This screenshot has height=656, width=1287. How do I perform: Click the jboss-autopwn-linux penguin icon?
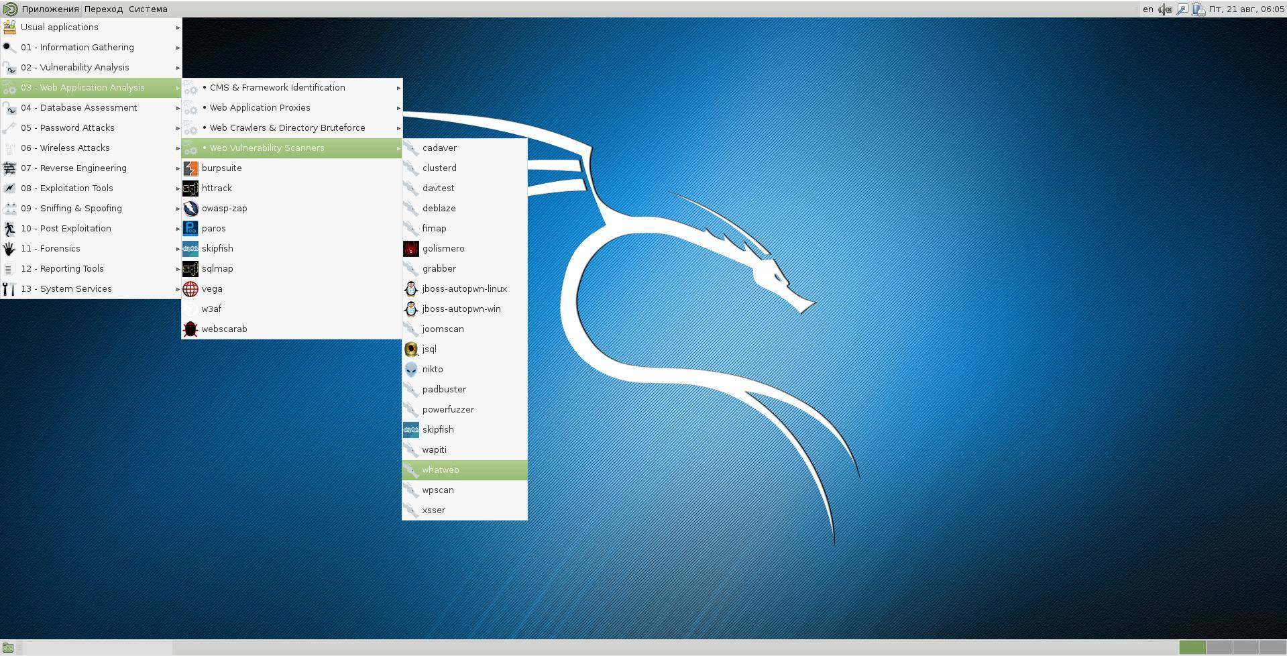click(411, 289)
